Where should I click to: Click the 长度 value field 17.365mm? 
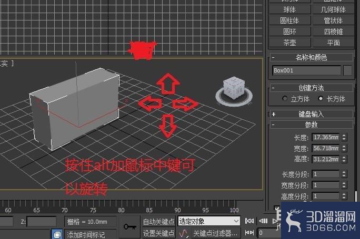pyautogui.click(x=326, y=137)
